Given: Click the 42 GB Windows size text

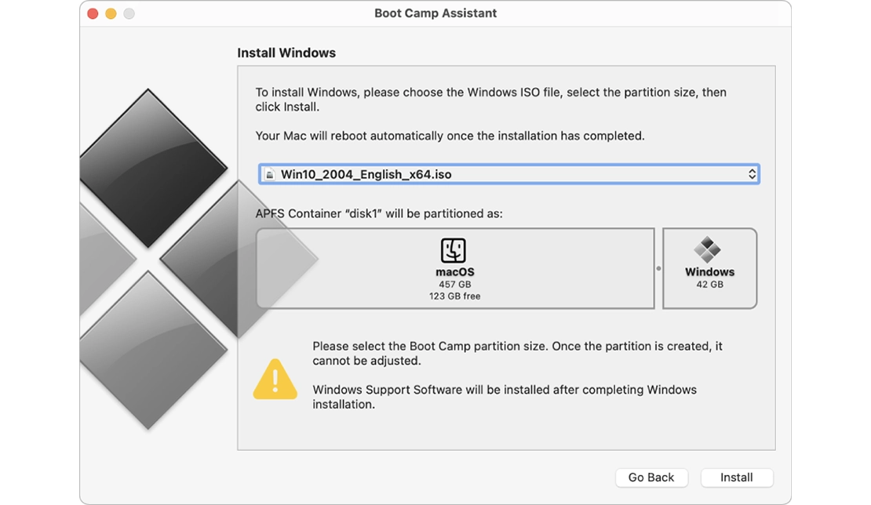Looking at the screenshot, I should pos(709,285).
